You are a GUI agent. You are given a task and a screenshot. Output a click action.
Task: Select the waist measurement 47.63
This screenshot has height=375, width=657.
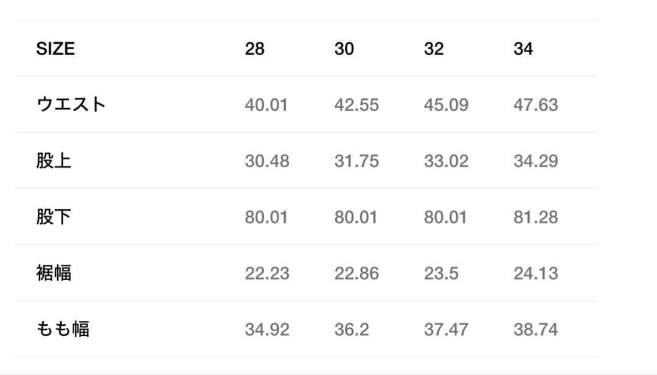(x=535, y=105)
